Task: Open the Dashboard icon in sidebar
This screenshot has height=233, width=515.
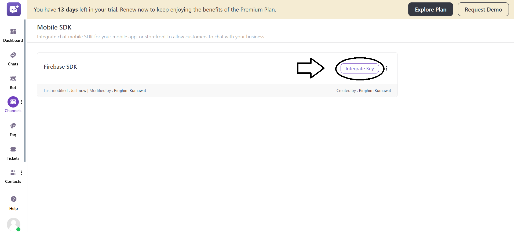Action: point(13,32)
